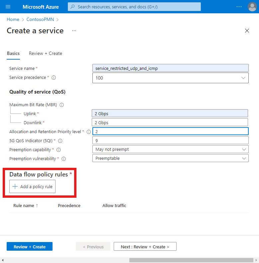Click the Precedence column header

click(69, 206)
